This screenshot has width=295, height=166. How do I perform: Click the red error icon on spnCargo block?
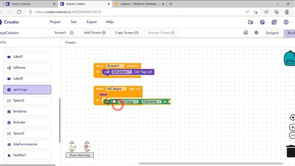[x=107, y=102]
